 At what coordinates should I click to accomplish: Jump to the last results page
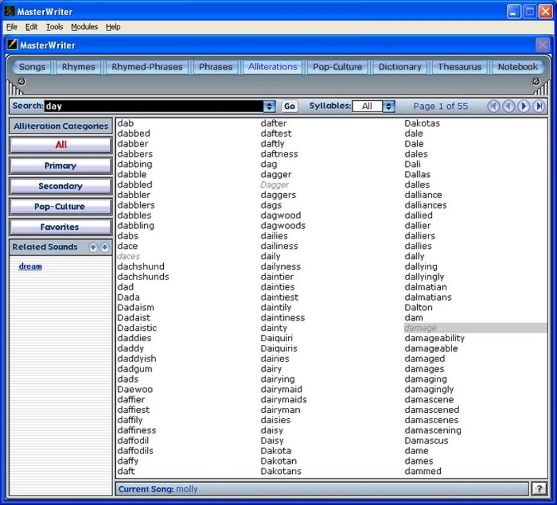(539, 106)
